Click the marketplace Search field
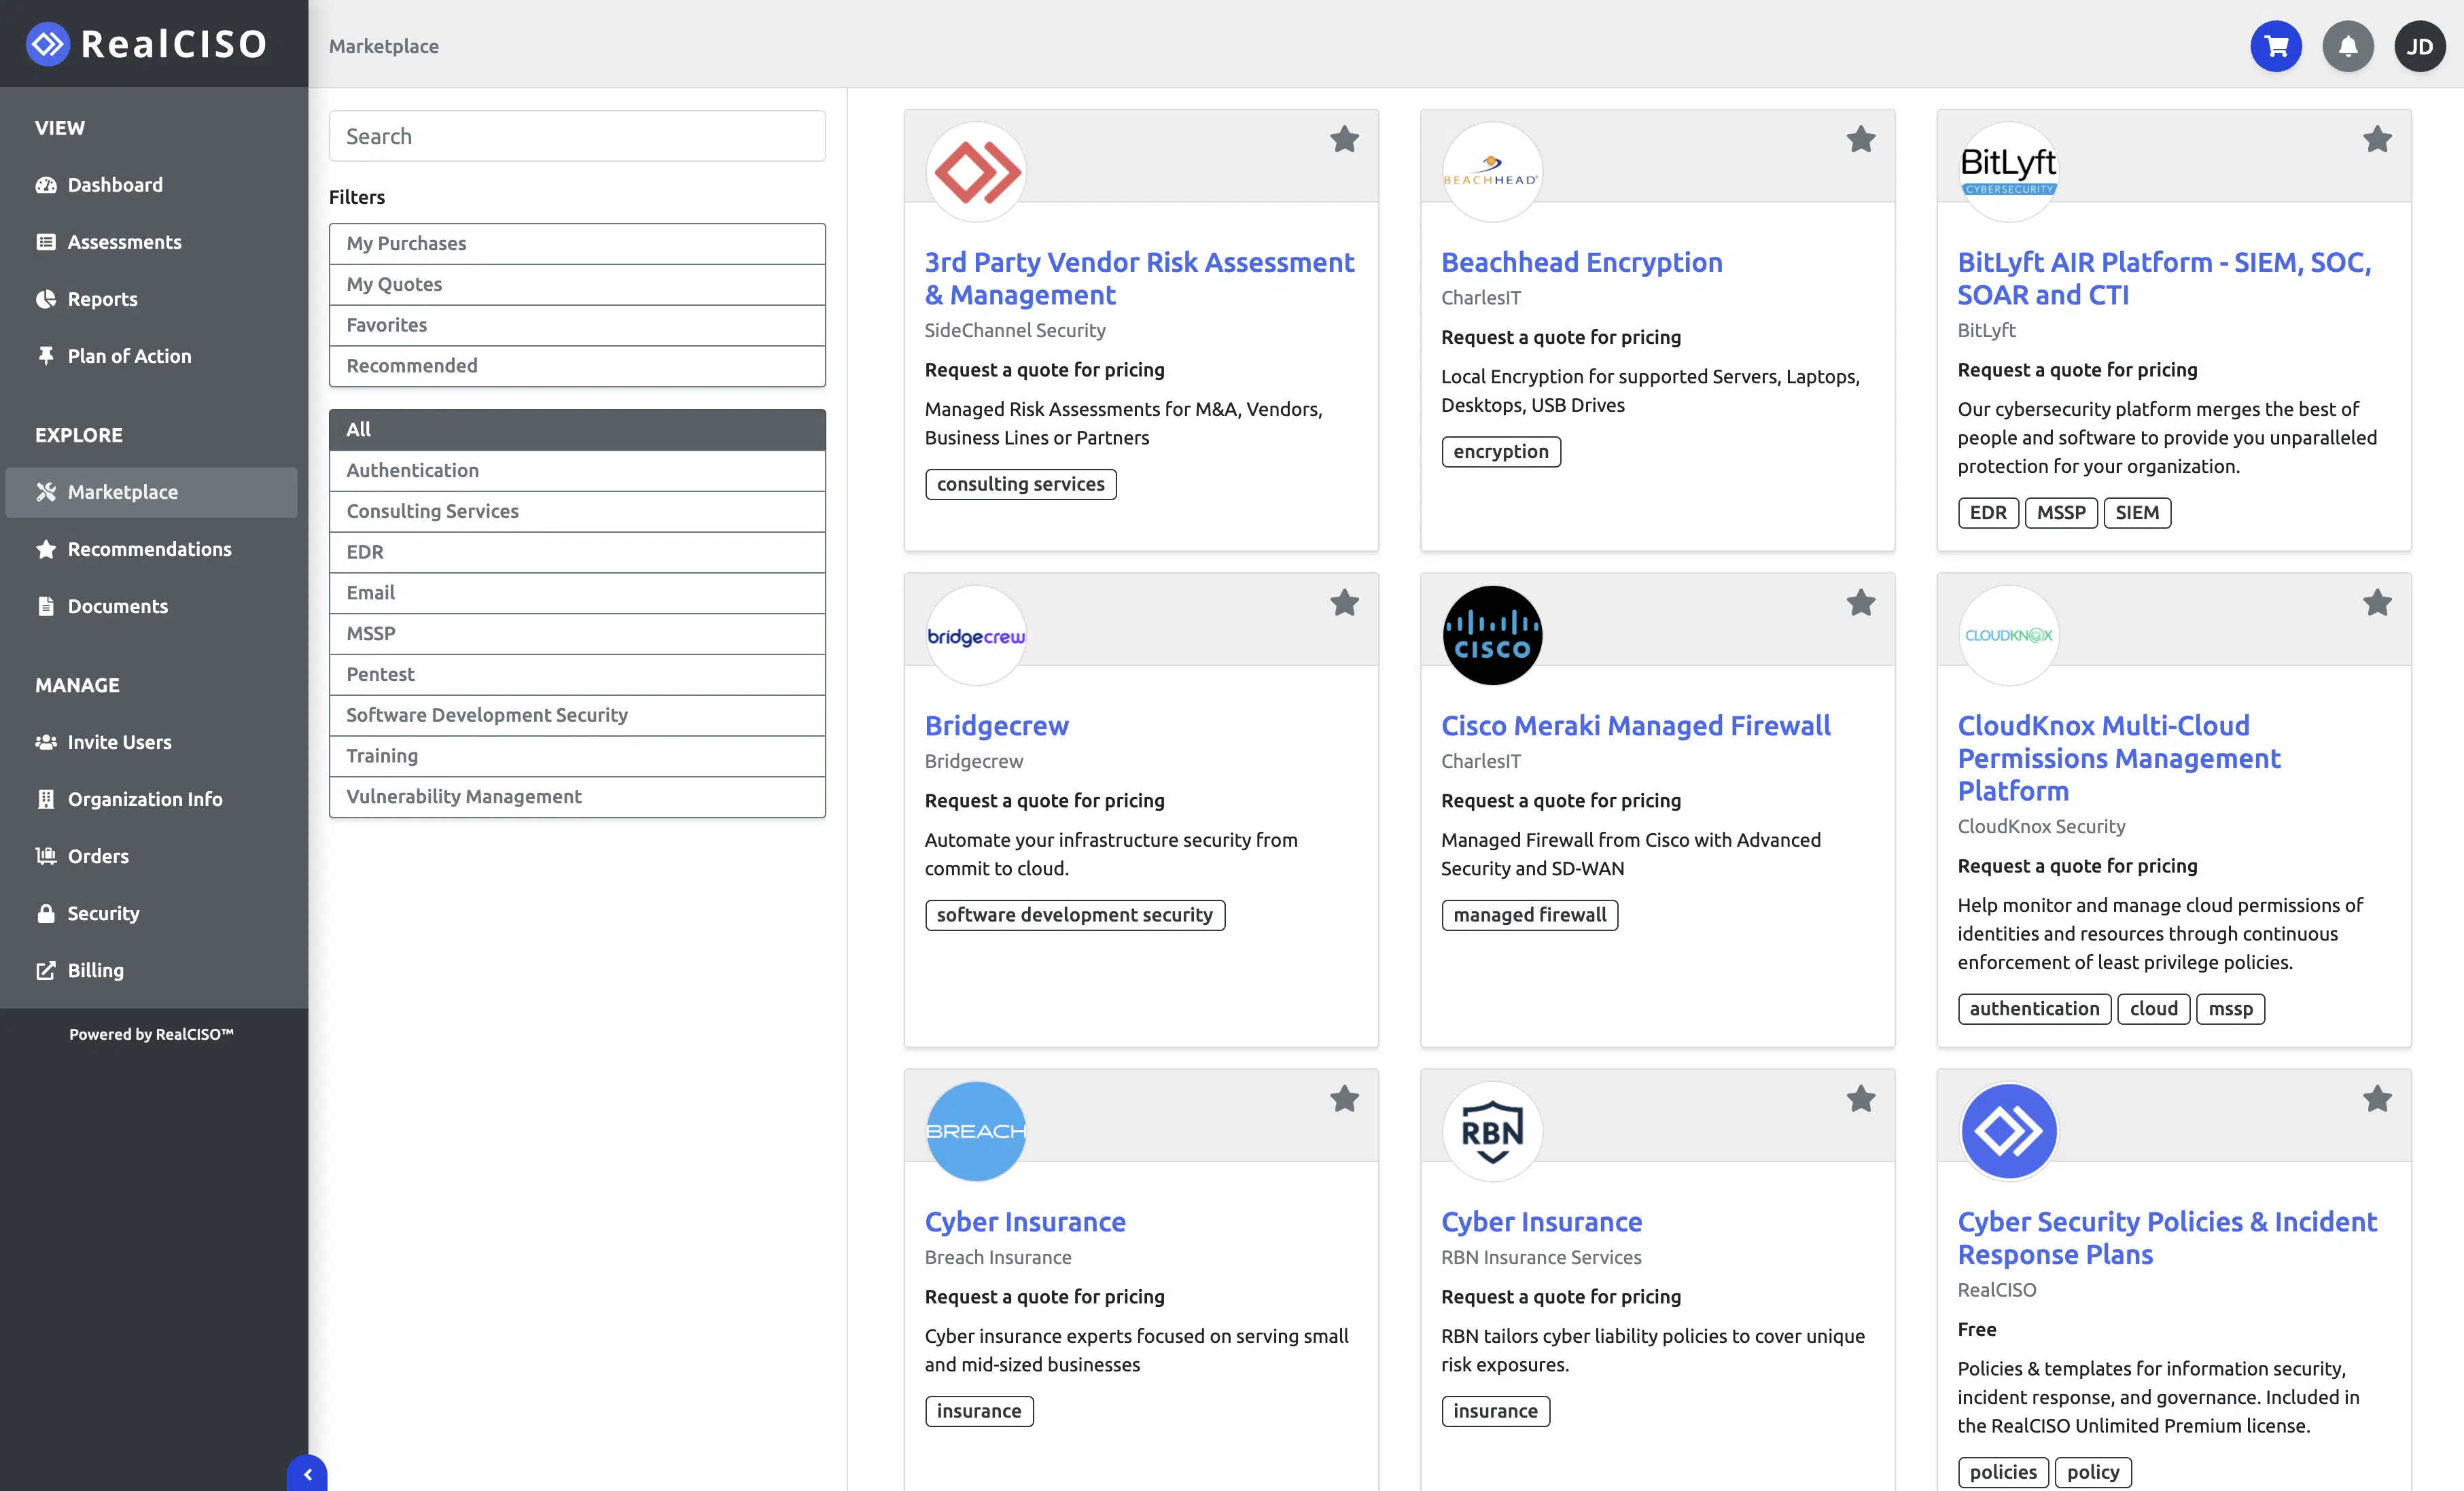2464x1491 pixels. (577, 136)
